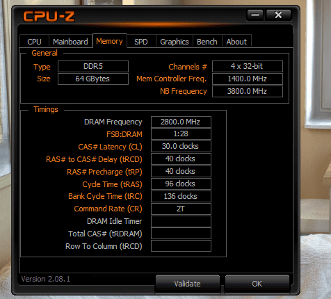331x299 pixels.
Task: Click the Command Rate 2T value
Action: [x=181, y=209]
